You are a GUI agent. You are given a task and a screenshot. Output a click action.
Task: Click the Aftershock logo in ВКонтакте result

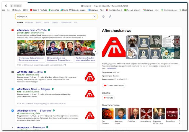pos(90,115)
